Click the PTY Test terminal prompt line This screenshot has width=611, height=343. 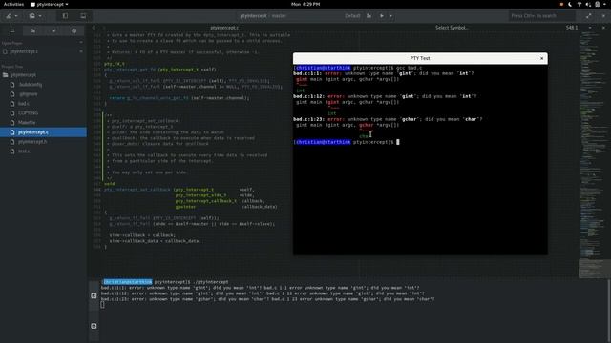[346, 142]
